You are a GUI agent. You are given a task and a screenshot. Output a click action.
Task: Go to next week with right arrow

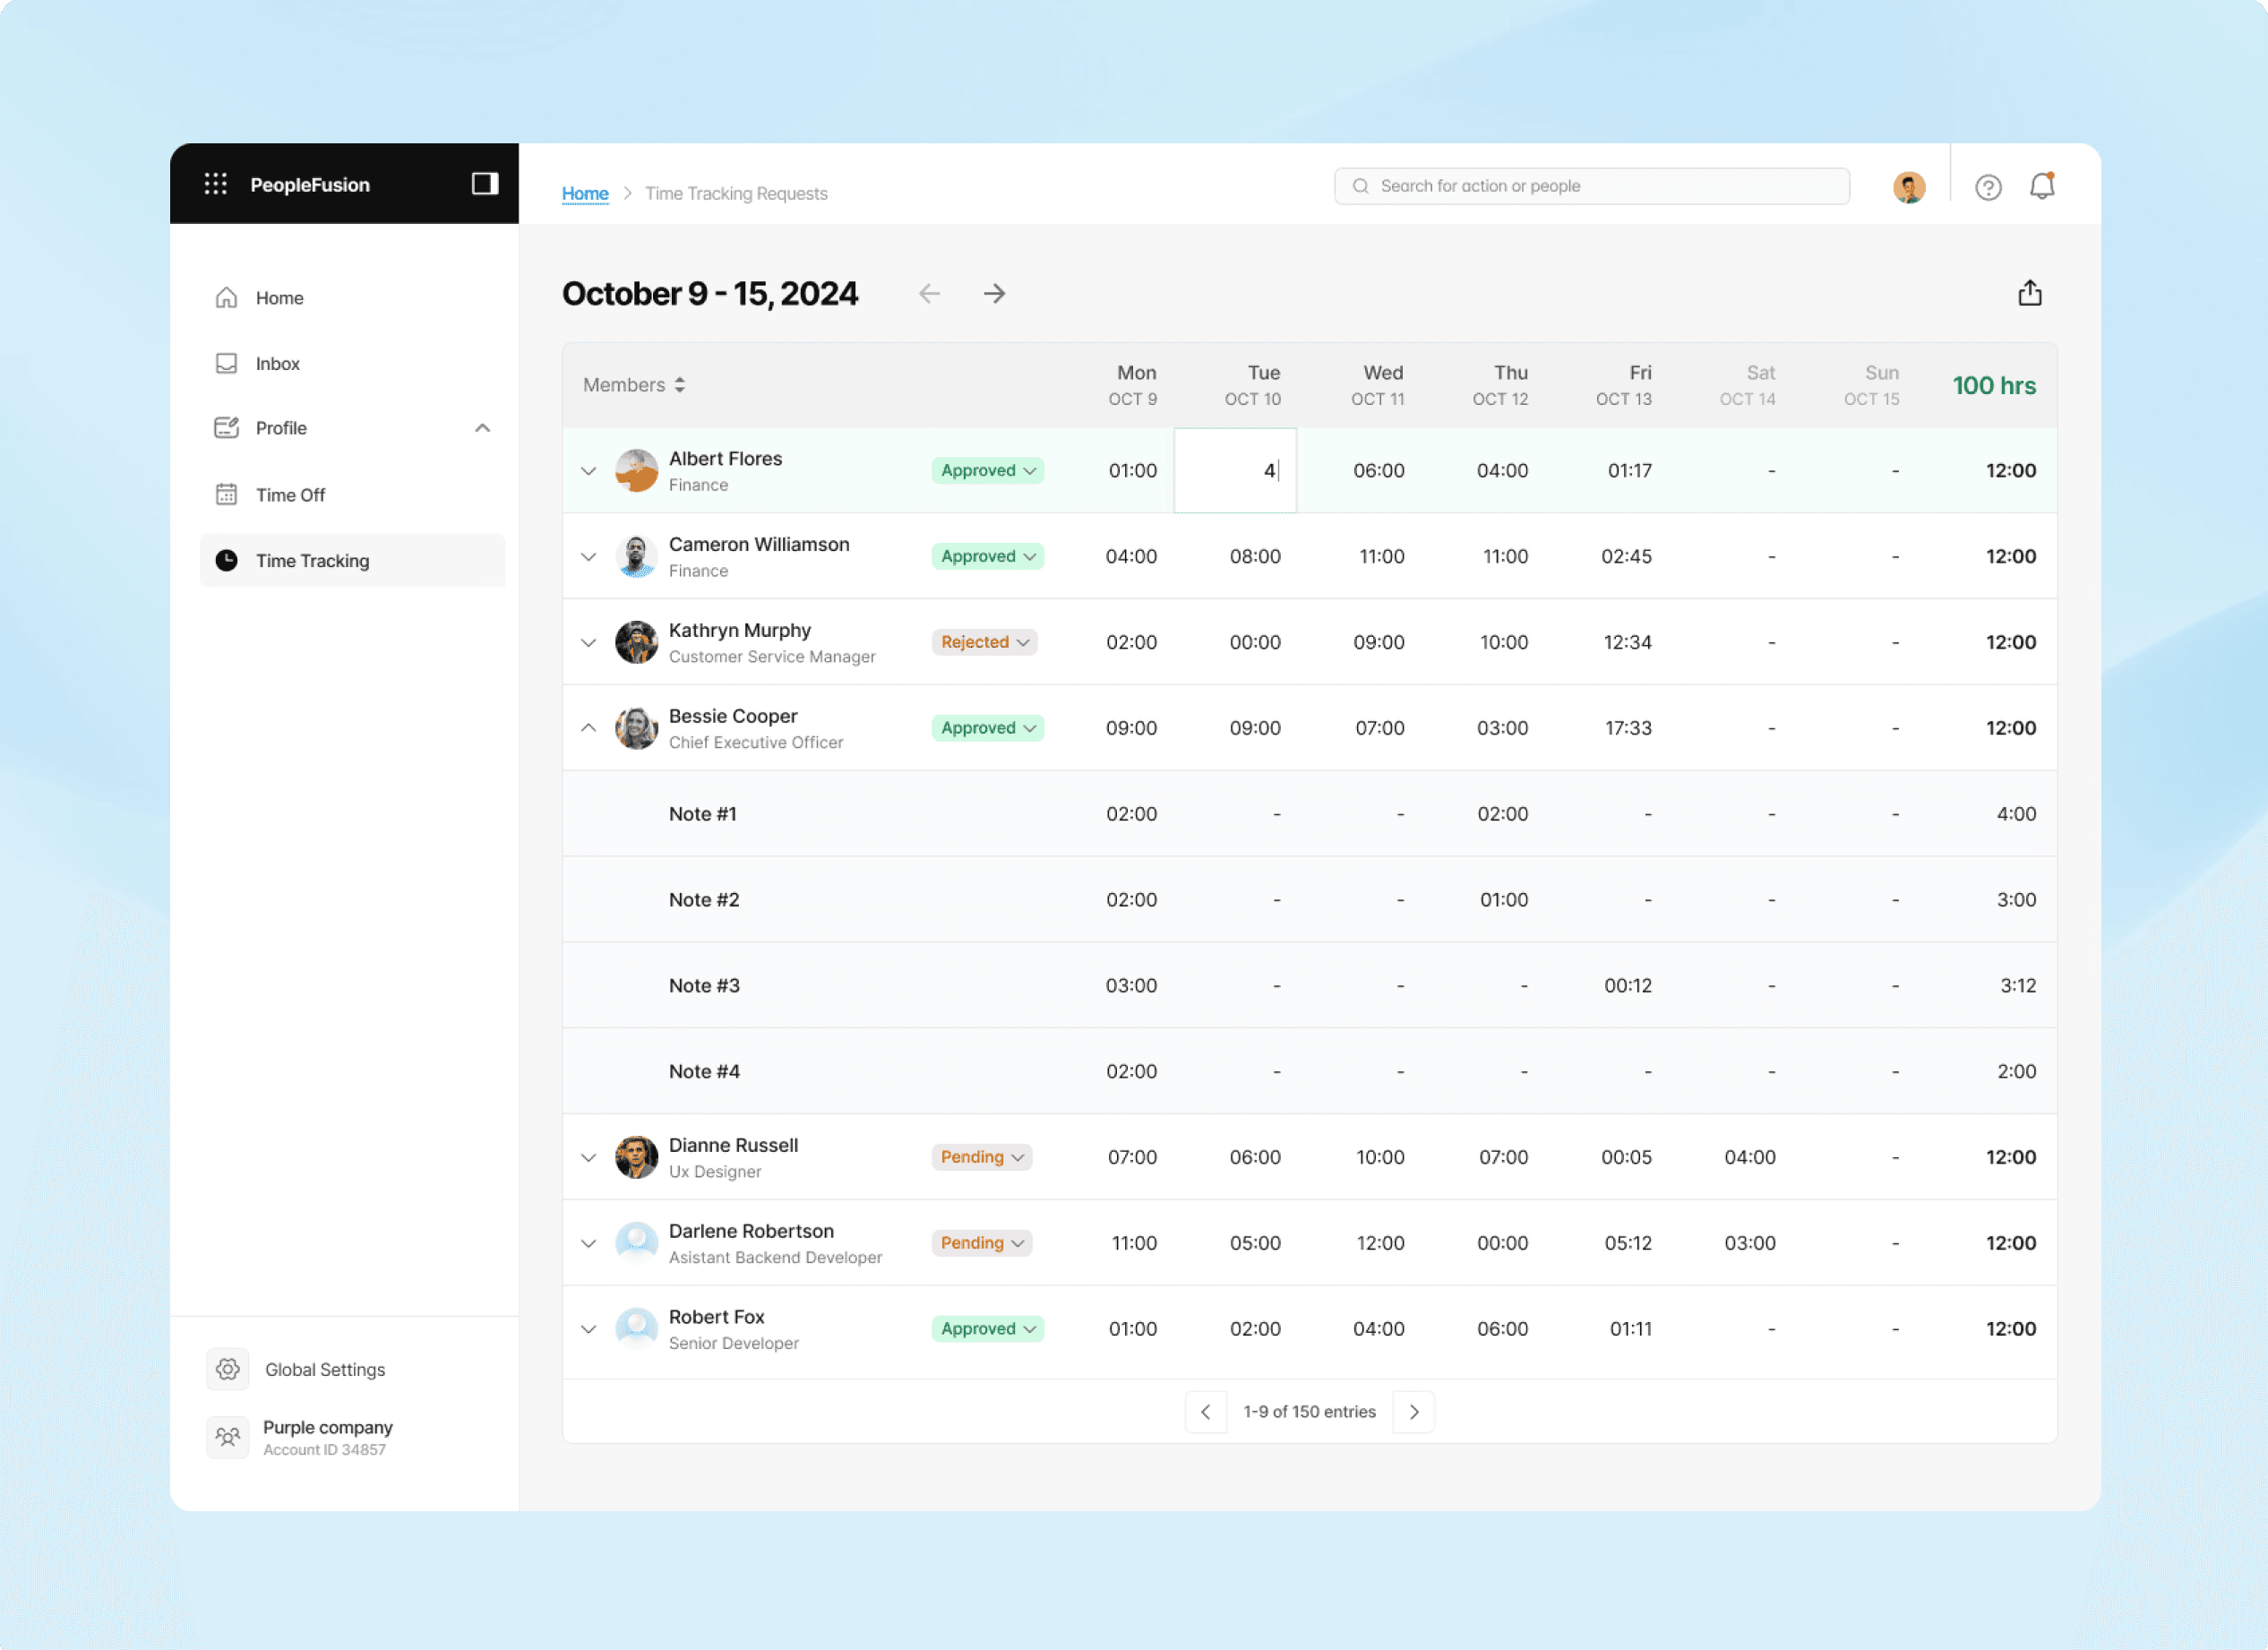point(994,294)
